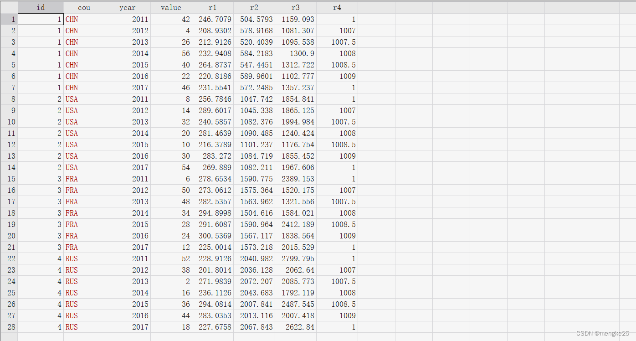This screenshot has height=341, width=636.
Task: Select the value column header
Action: [171, 7]
